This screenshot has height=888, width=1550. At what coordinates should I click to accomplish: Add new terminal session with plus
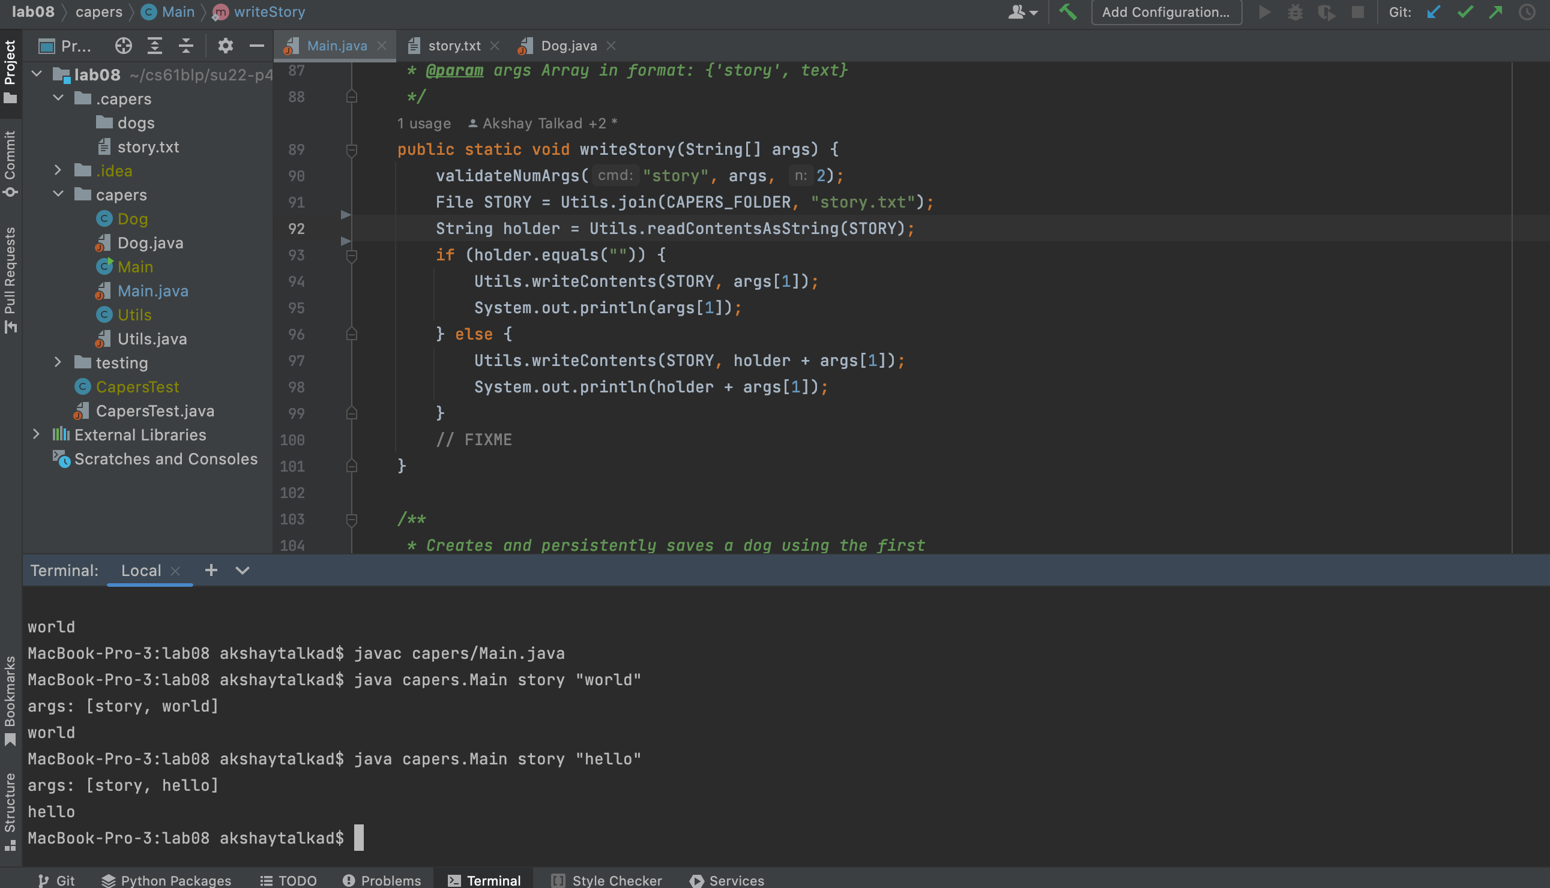coord(211,570)
